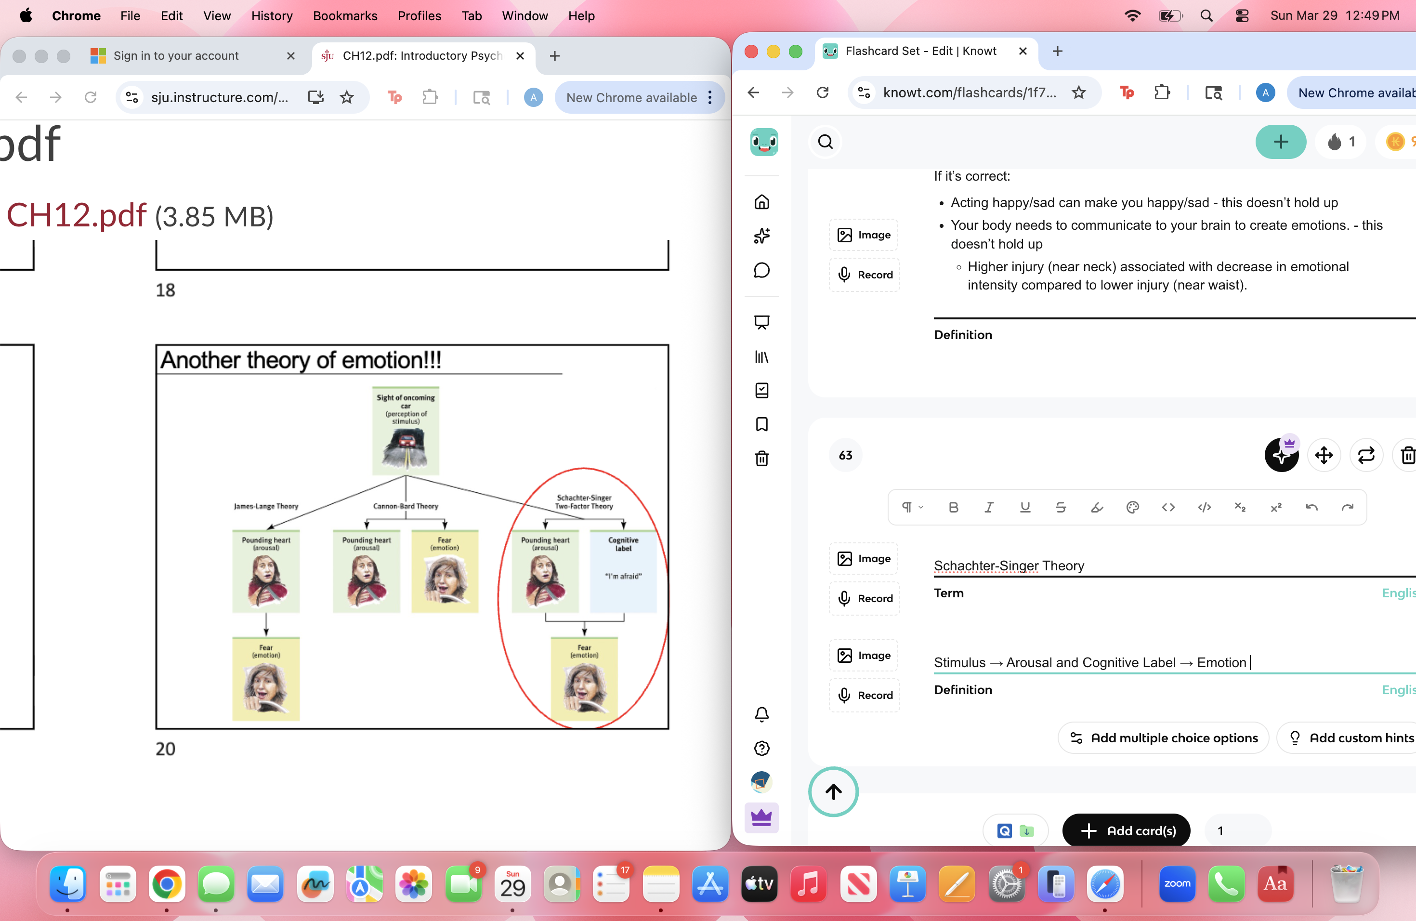Toggle bold formatting in card editor
This screenshot has width=1416, height=921.
953,507
